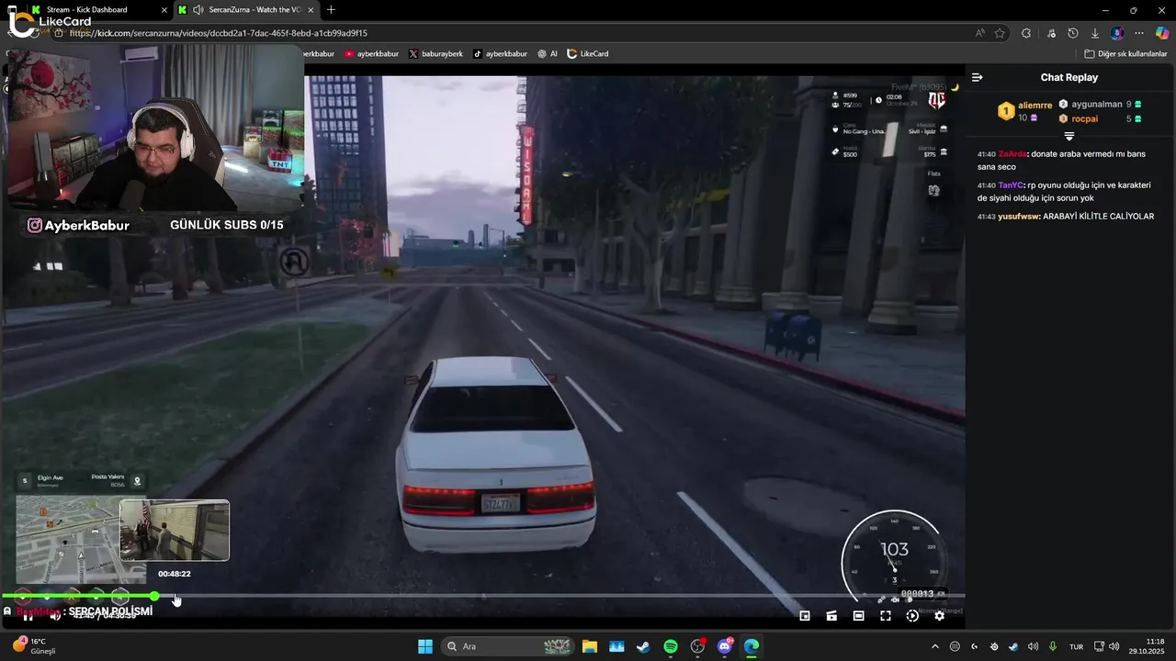1176x661 pixels.
Task: Open TikTok ayberkbabur bookmark
Action: click(500, 53)
